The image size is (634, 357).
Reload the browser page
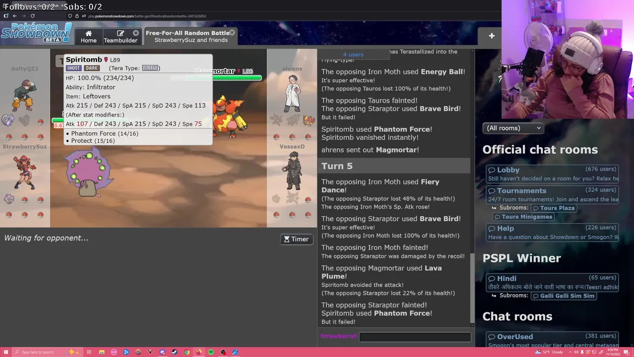33,16
